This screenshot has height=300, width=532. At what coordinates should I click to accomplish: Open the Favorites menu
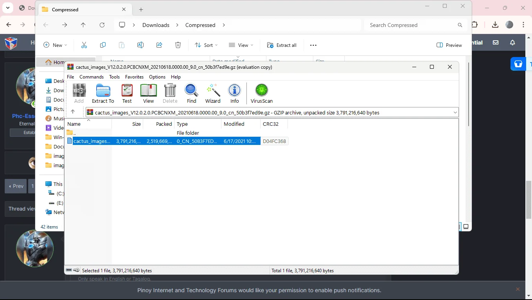pyautogui.click(x=134, y=77)
